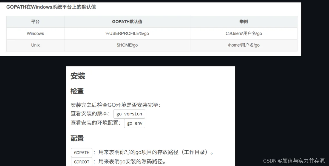Click the 查看安装的环境配置 text
The image size is (329, 166).
(96, 123)
